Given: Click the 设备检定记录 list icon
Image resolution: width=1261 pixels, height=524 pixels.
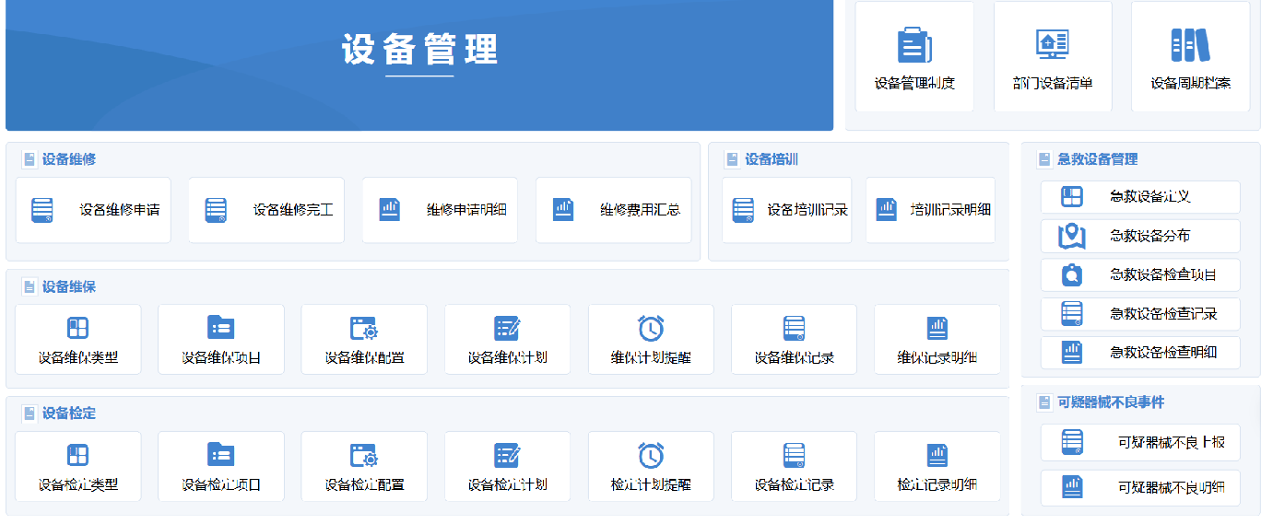Looking at the screenshot, I should pyautogui.click(x=795, y=455).
